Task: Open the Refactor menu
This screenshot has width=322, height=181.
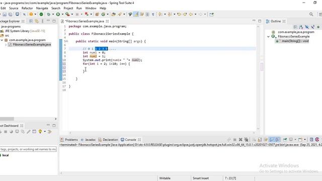Action: point(27,8)
